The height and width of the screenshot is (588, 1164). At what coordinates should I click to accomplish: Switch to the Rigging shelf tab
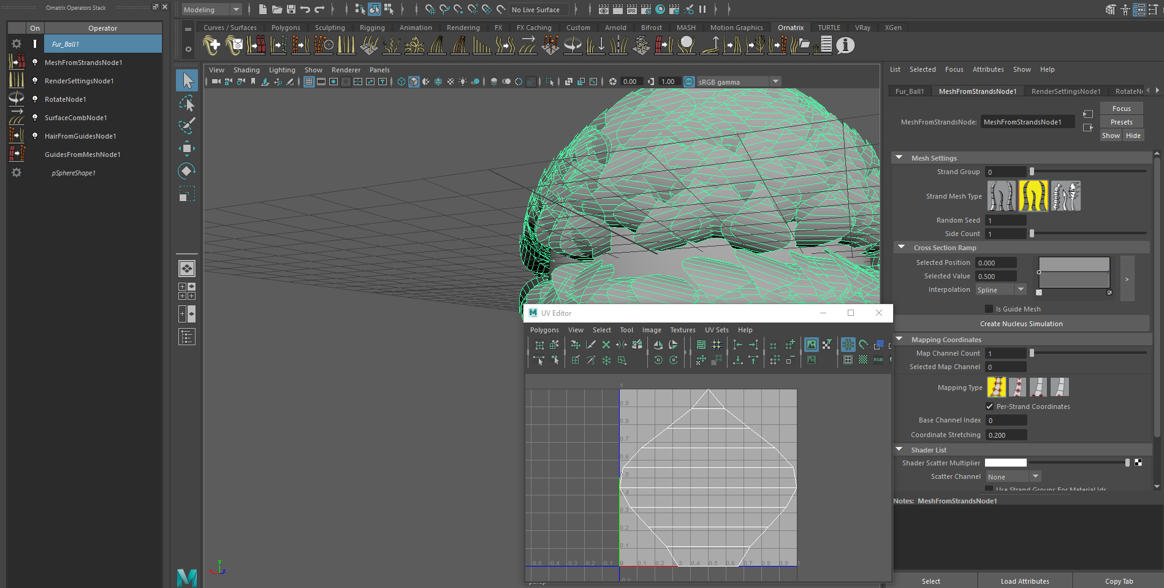pyautogui.click(x=372, y=28)
